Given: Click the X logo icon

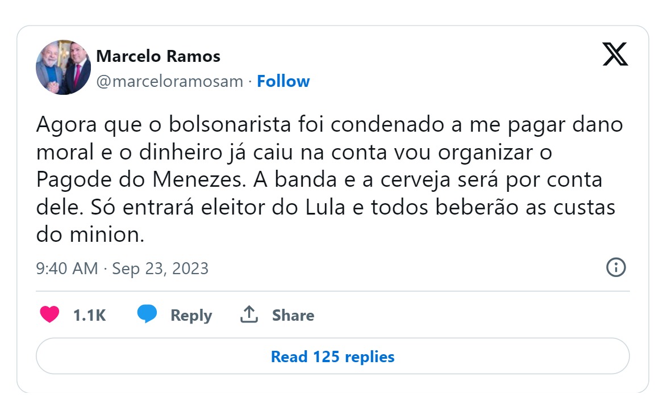Looking at the screenshot, I should (615, 54).
